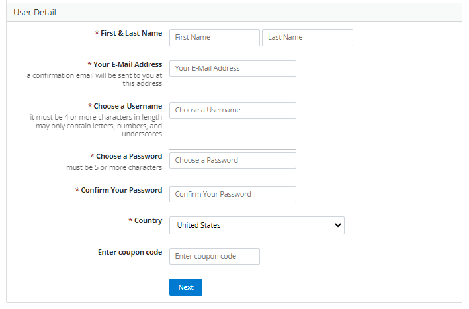Click the First & Last Name label

(131, 32)
